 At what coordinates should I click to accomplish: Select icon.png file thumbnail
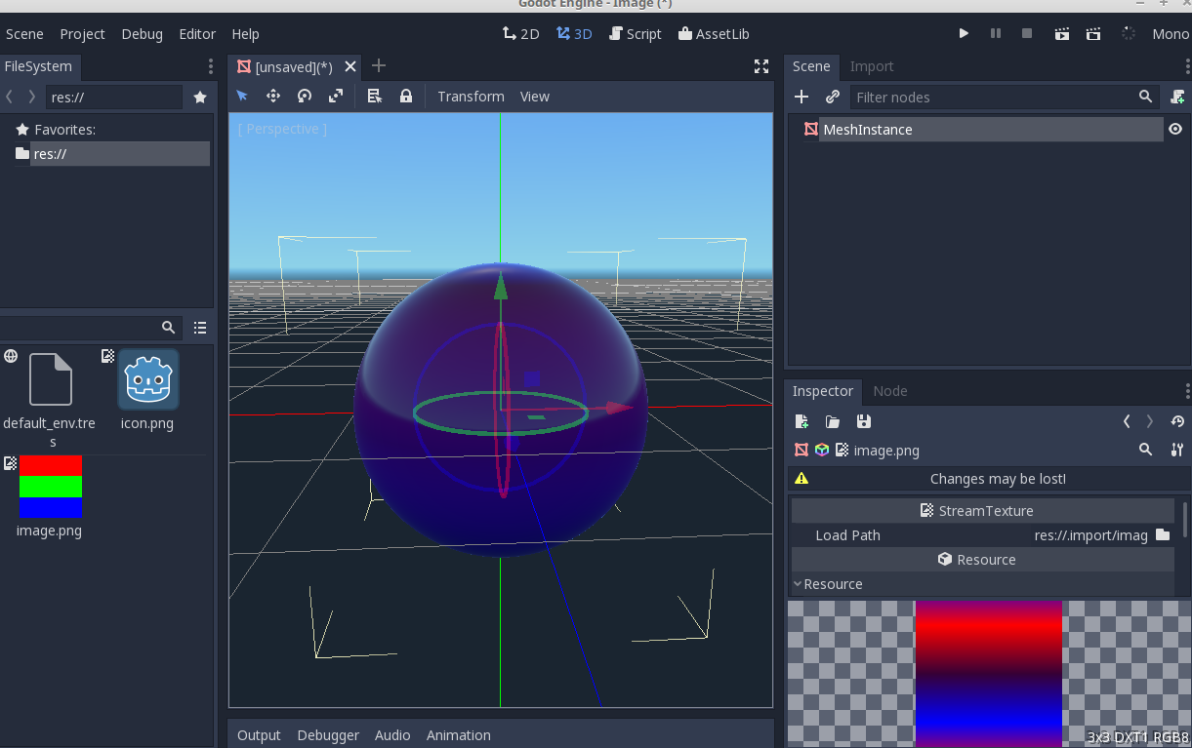[x=147, y=380]
